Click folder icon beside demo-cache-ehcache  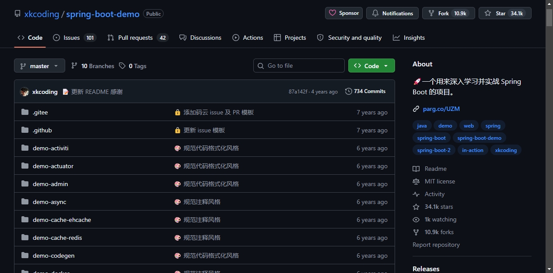click(25, 220)
